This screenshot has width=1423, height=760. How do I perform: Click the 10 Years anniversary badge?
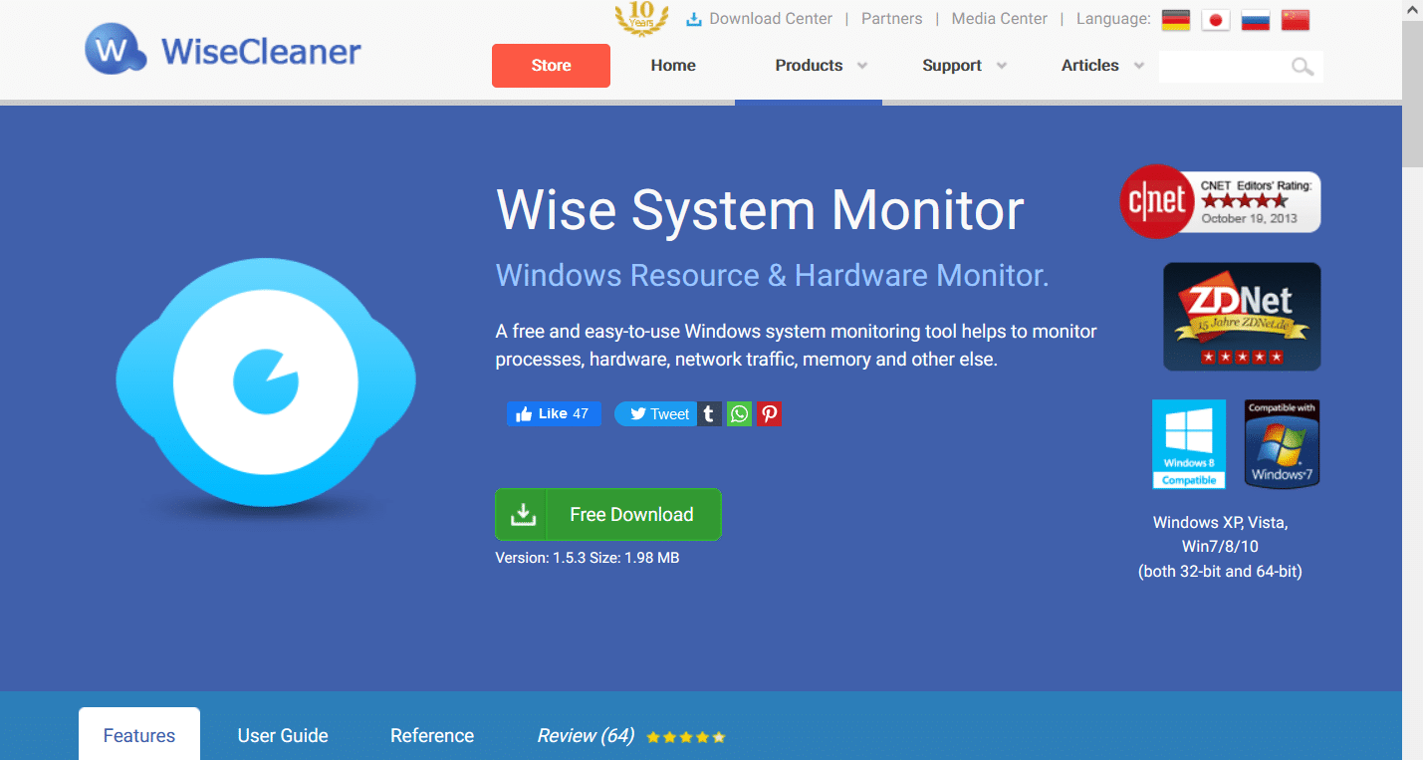641,18
